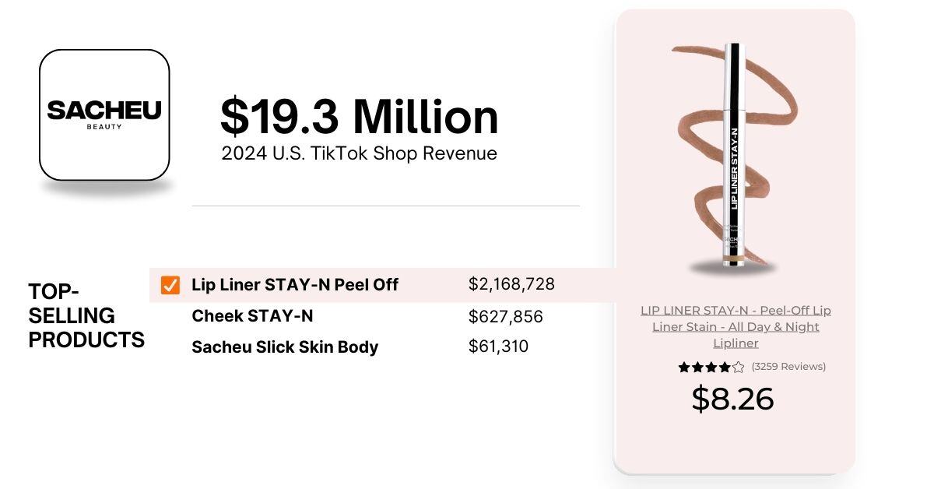Viewport: 934px width, 489px height.
Task: Click the empty fifth rating star
Action: tap(739, 367)
